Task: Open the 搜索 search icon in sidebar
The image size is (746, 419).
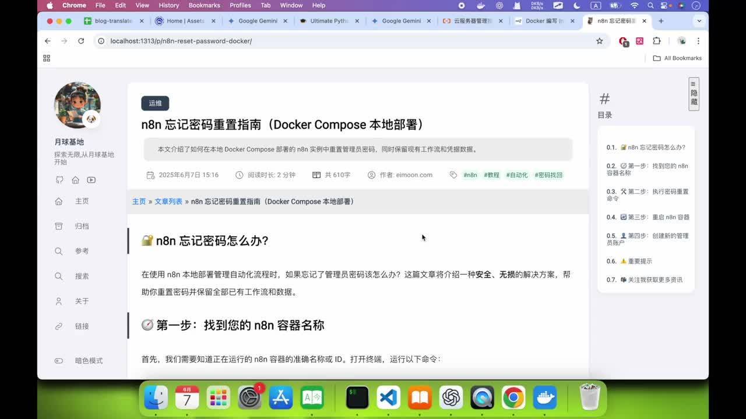Action: (x=58, y=276)
